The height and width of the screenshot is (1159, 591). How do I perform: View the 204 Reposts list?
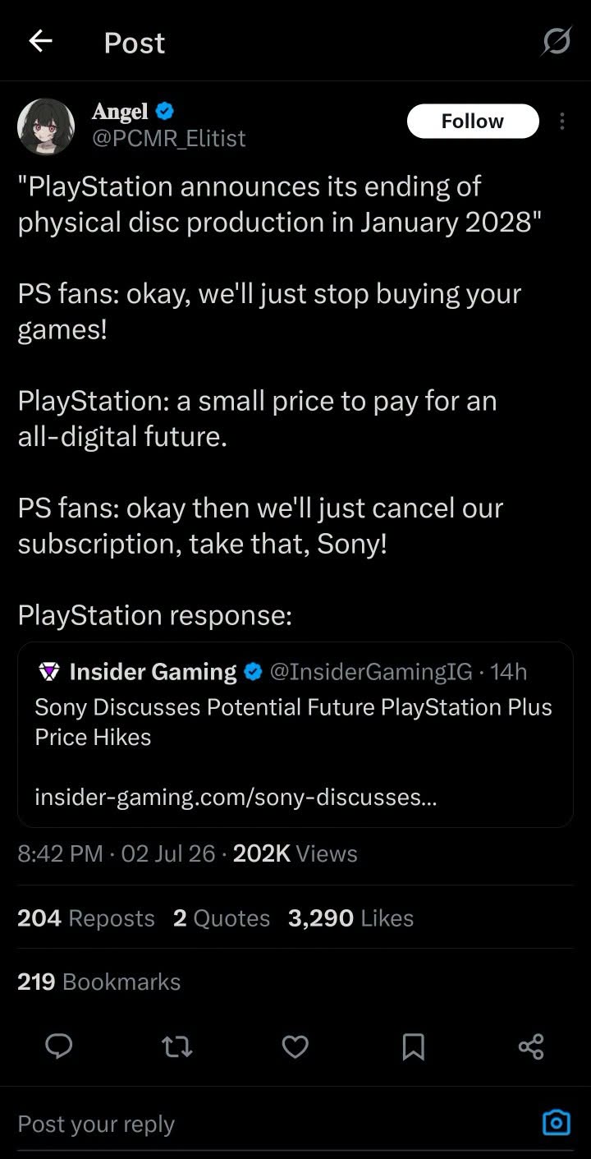[86, 918]
